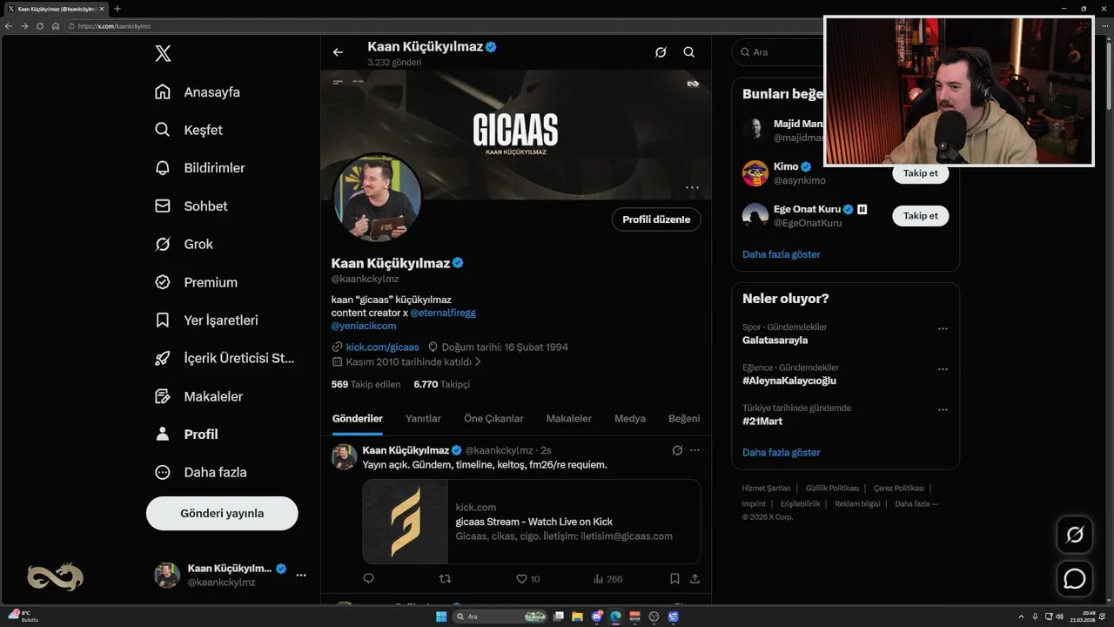Click the search icon in profile header
1114x627 pixels.
pyautogui.click(x=689, y=52)
